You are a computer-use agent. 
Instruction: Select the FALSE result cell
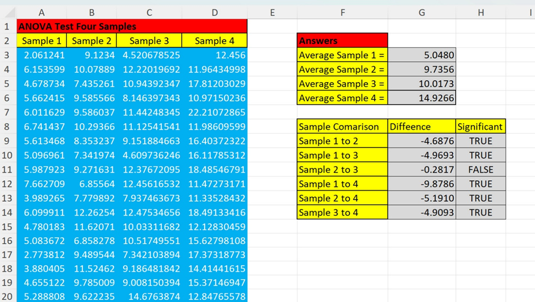pos(480,169)
